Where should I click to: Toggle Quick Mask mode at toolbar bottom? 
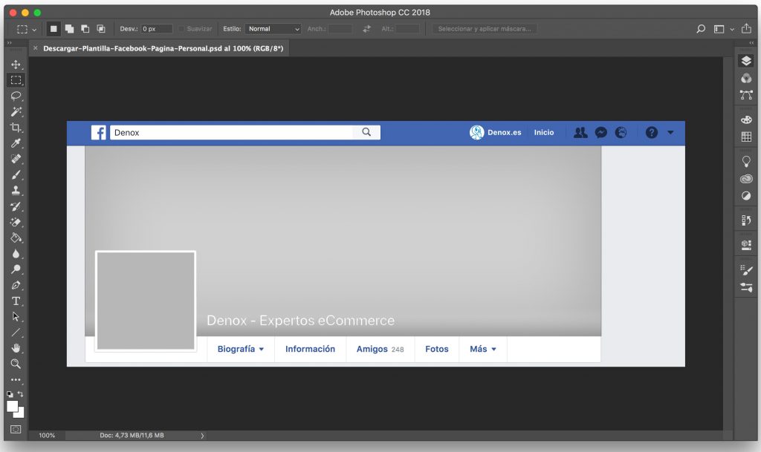pos(16,429)
